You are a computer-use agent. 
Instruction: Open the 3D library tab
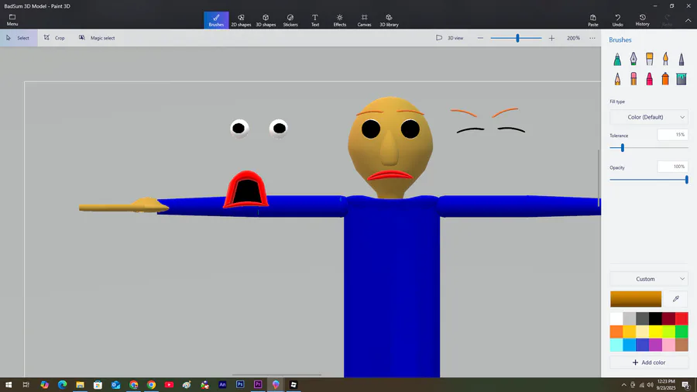[389, 20]
